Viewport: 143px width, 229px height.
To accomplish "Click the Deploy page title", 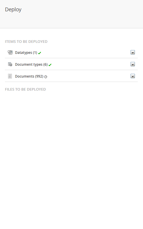I will [x=13, y=10].
